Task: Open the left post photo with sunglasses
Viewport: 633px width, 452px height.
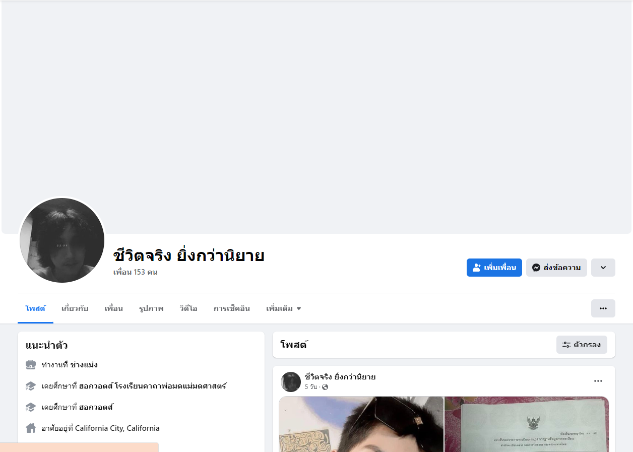Action: pyautogui.click(x=361, y=424)
